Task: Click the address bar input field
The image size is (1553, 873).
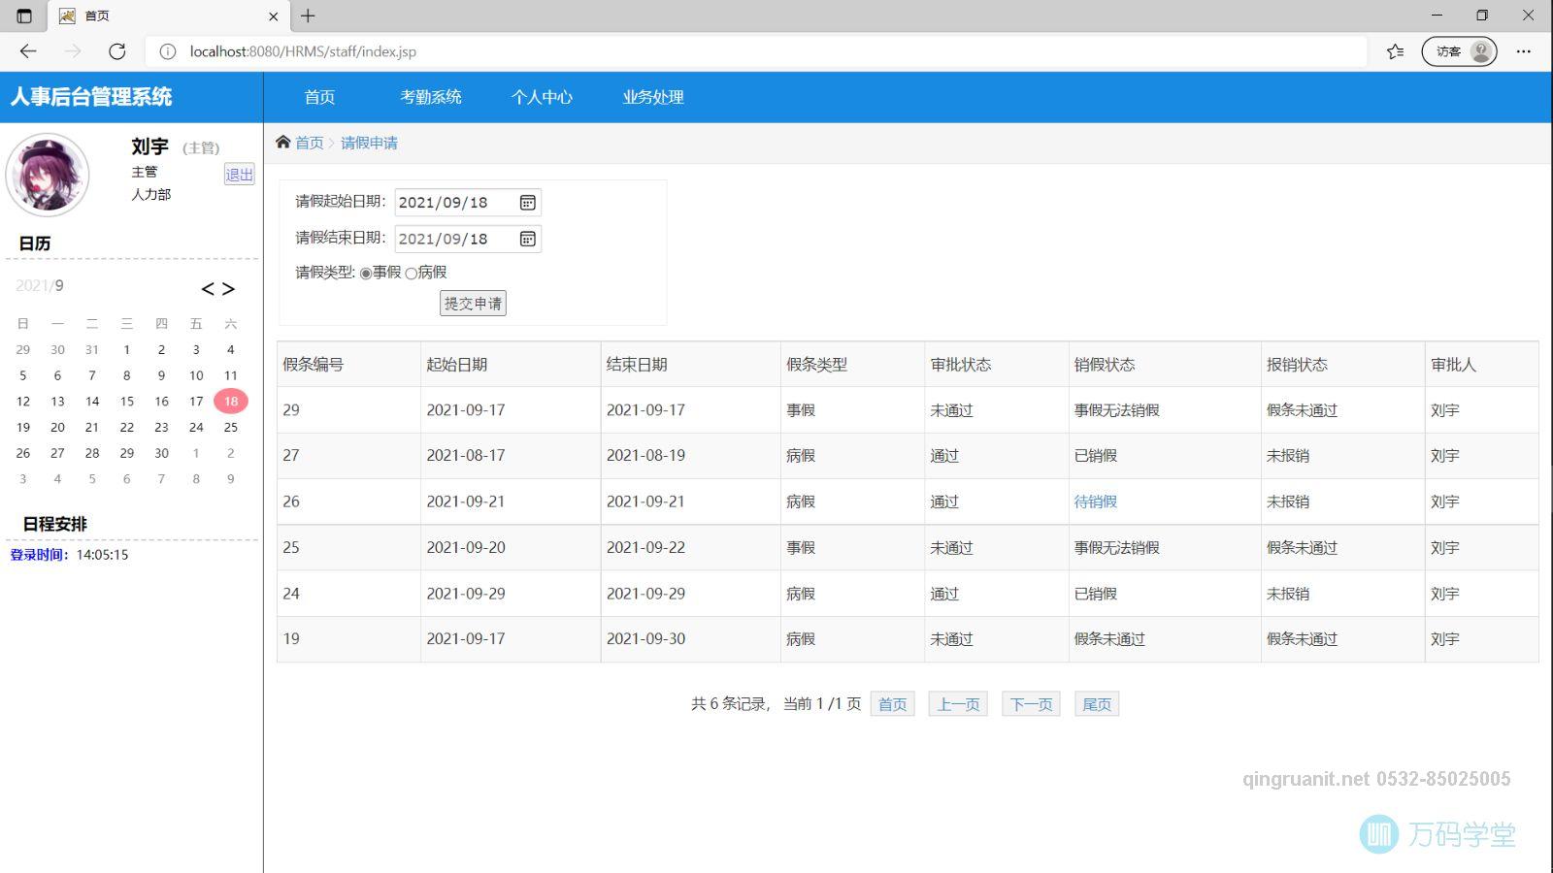Action: (679, 51)
